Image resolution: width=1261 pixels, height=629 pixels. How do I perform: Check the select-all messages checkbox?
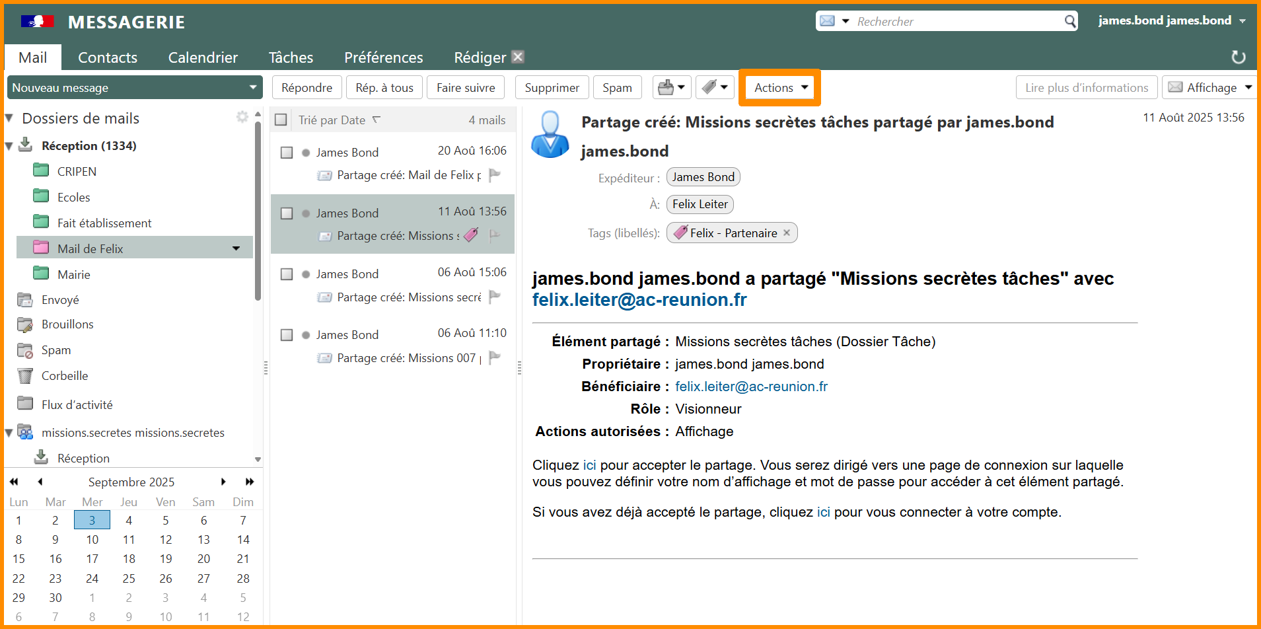tap(281, 120)
